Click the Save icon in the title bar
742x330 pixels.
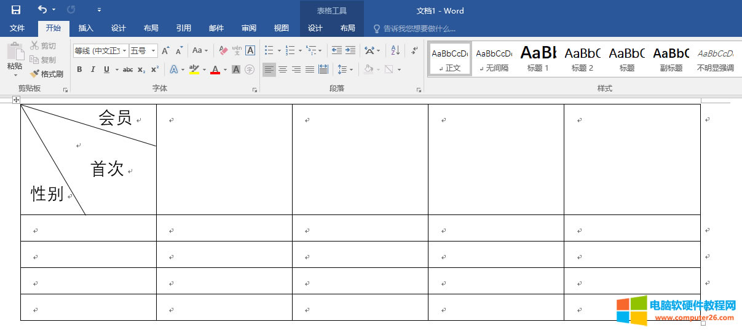click(x=16, y=10)
